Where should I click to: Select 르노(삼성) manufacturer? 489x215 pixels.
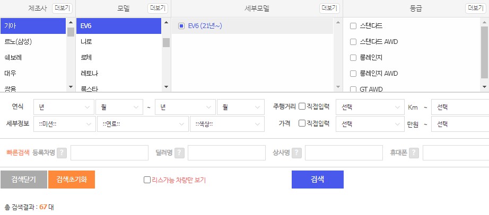33,42
